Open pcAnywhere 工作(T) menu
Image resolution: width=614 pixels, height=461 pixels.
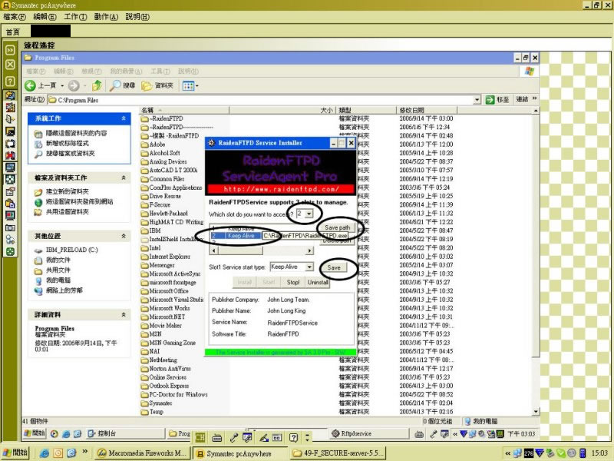point(75,17)
